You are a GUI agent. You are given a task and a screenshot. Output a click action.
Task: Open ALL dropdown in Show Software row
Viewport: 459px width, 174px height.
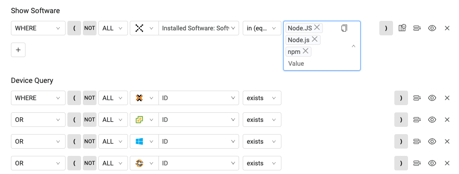[113, 28]
